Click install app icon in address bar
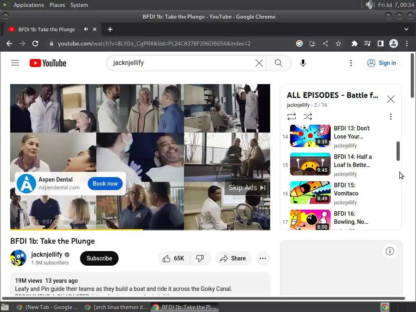This screenshot has height=312, width=416. tap(312, 43)
